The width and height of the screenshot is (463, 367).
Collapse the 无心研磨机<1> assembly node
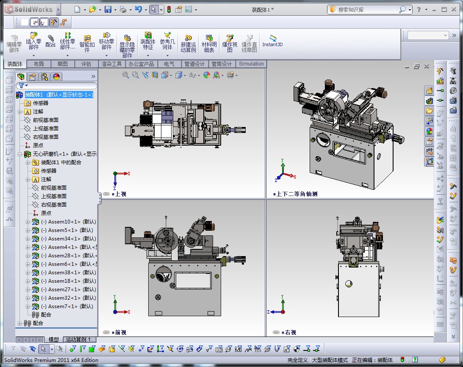pos(20,154)
